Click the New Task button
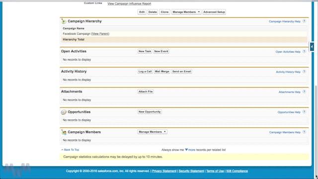 coord(145,51)
